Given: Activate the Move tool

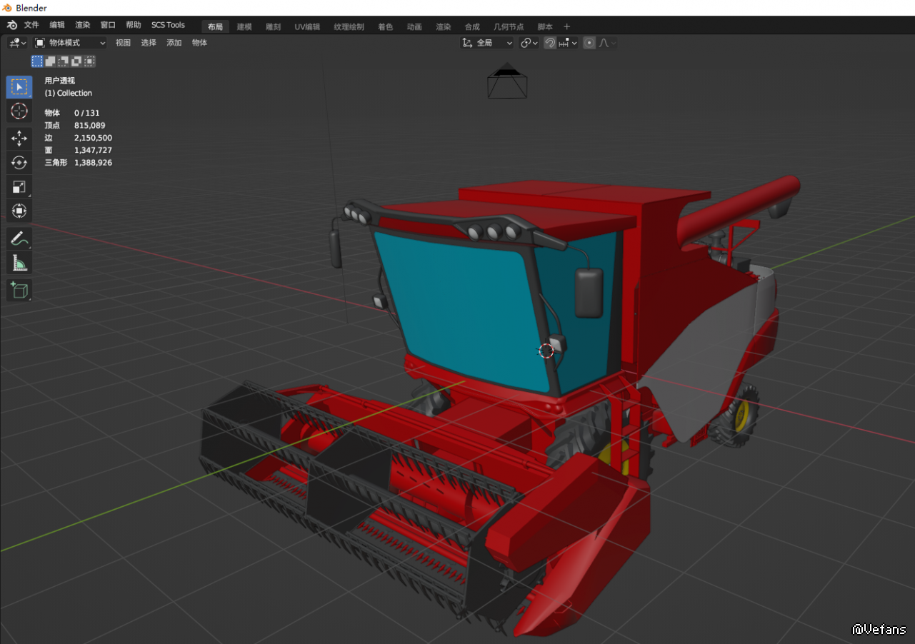Looking at the screenshot, I should (19, 139).
